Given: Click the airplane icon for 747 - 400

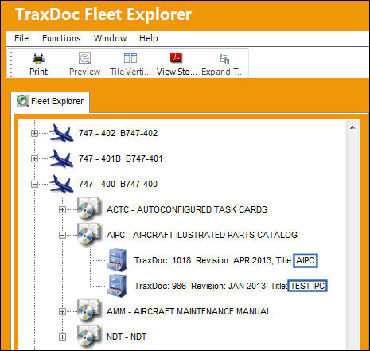Looking at the screenshot, I should [62, 184].
